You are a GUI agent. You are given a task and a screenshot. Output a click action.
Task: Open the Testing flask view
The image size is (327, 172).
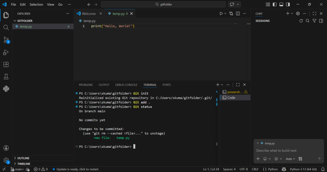6,76
